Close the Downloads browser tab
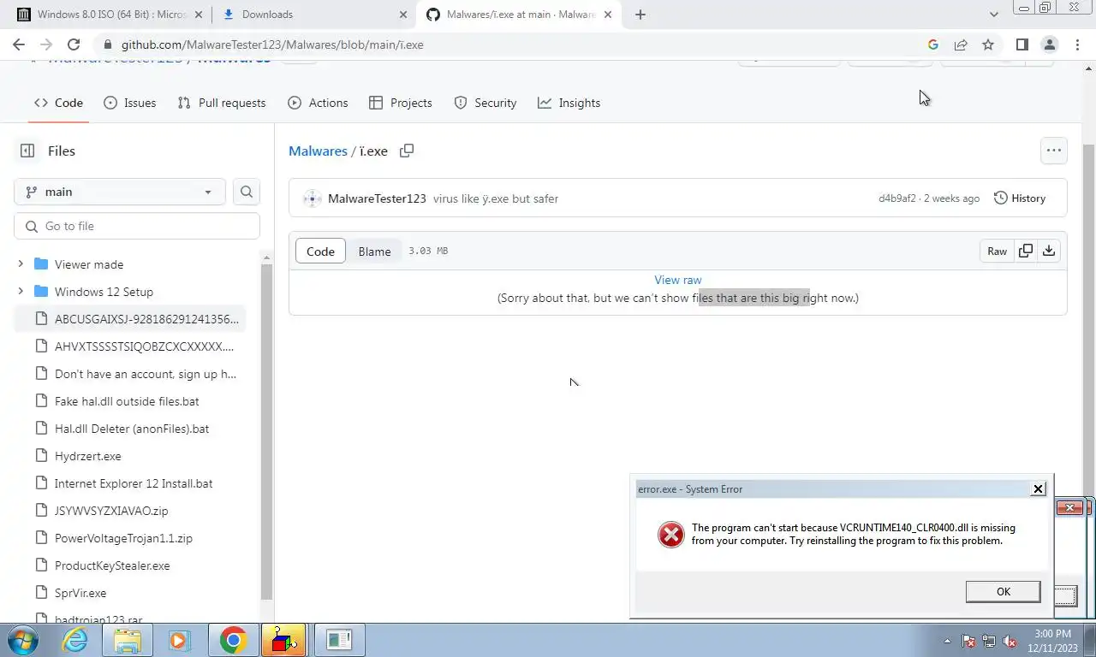 402,15
